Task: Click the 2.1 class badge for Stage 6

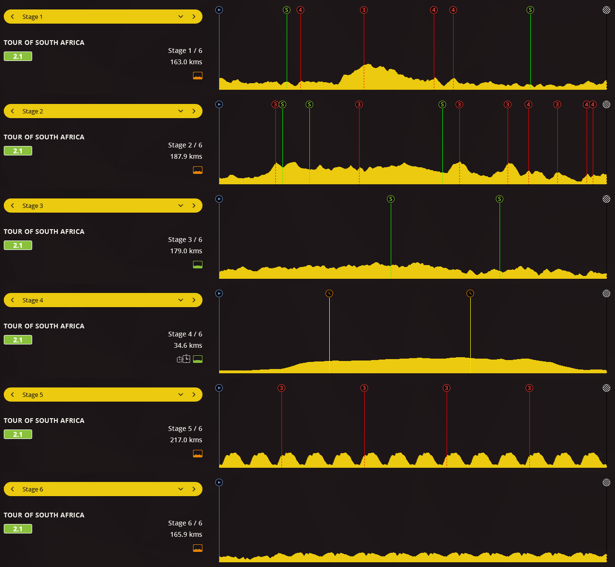Action: pyautogui.click(x=18, y=529)
